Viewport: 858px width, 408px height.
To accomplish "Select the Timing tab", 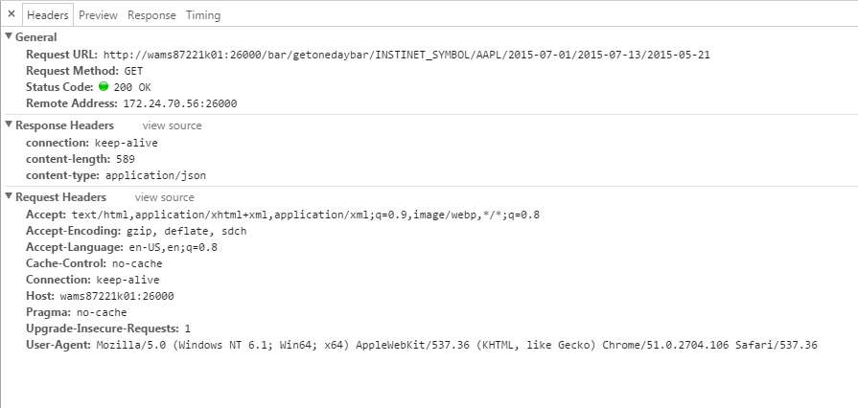I will (x=202, y=15).
